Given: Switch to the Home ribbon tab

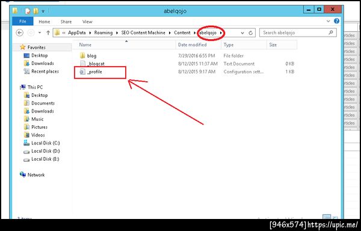Looking at the screenshot, I should (44, 22).
